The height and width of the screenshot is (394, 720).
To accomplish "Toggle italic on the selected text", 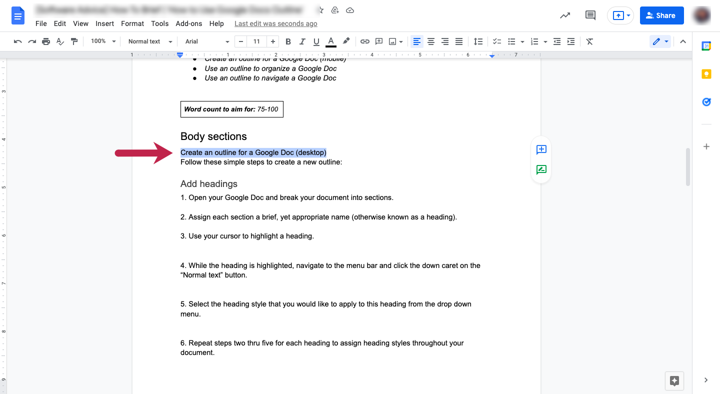I will coord(302,41).
